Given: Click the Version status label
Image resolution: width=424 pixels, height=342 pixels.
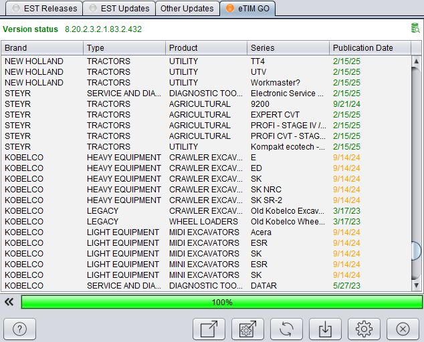Looking at the screenshot, I should click(x=30, y=29).
